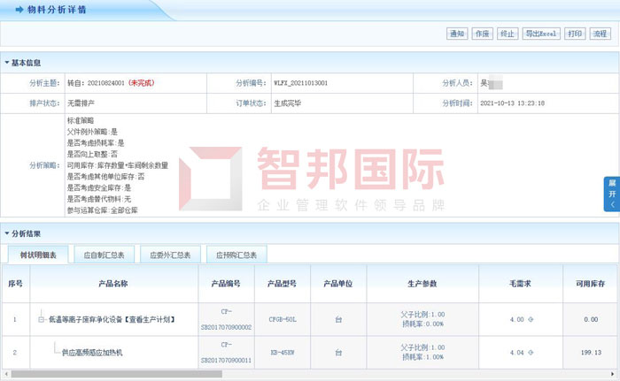
Task: Click the 损耗率:1.00% parameter text
Action: tap(422, 357)
